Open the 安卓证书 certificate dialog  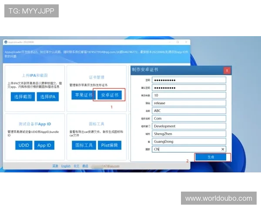[109, 95]
